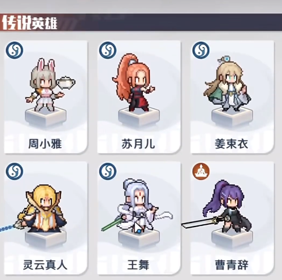
Task: Click the 周小雅 name label
Action: pyautogui.click(x=45, y=144)
